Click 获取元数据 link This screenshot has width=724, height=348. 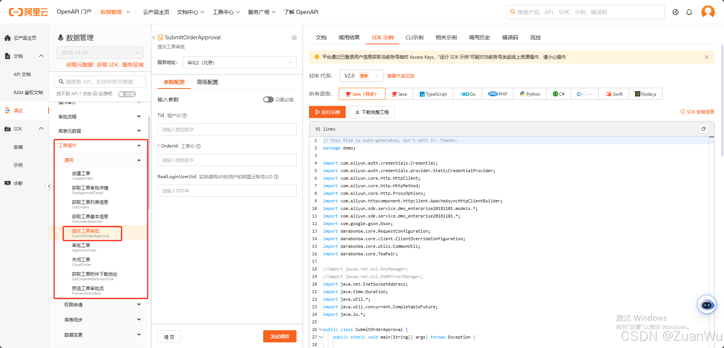click(80, 65)
